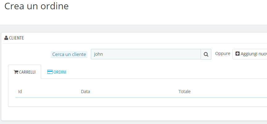Switch to the Carrelli tab
The height and width of the screenshot is (124, 267).
[x=25, y=72]
